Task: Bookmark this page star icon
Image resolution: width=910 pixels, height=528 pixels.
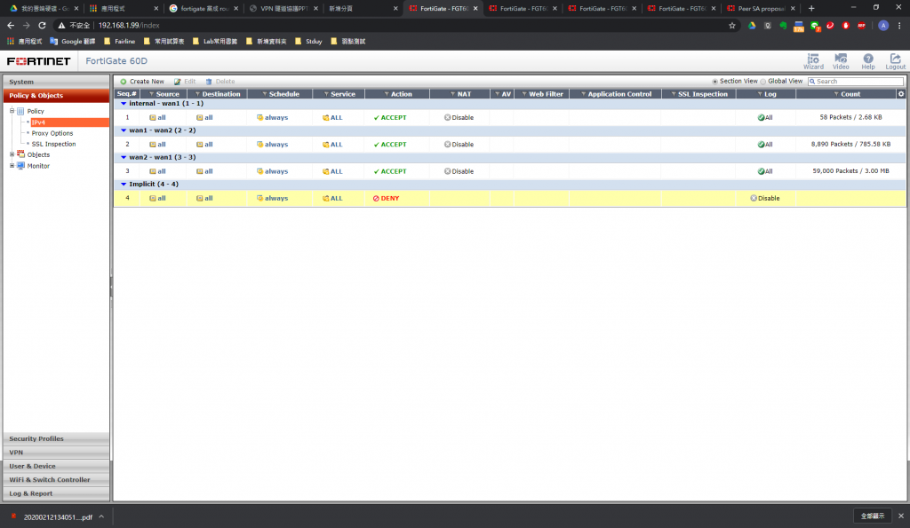Action: pos(732,26)
